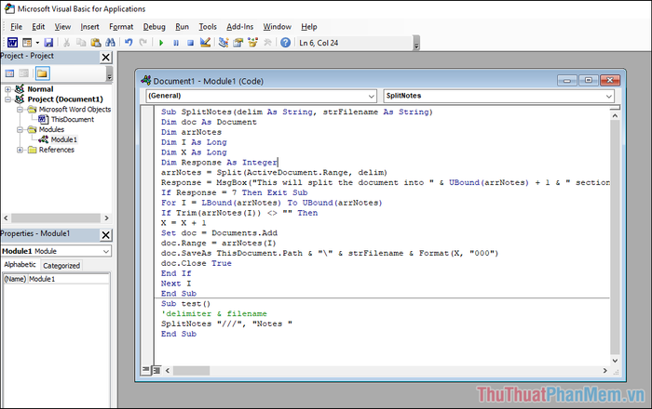This screenshot has height=409, width=652.
Task: Click the code window scroll up arrow
Action: [615, 116]
